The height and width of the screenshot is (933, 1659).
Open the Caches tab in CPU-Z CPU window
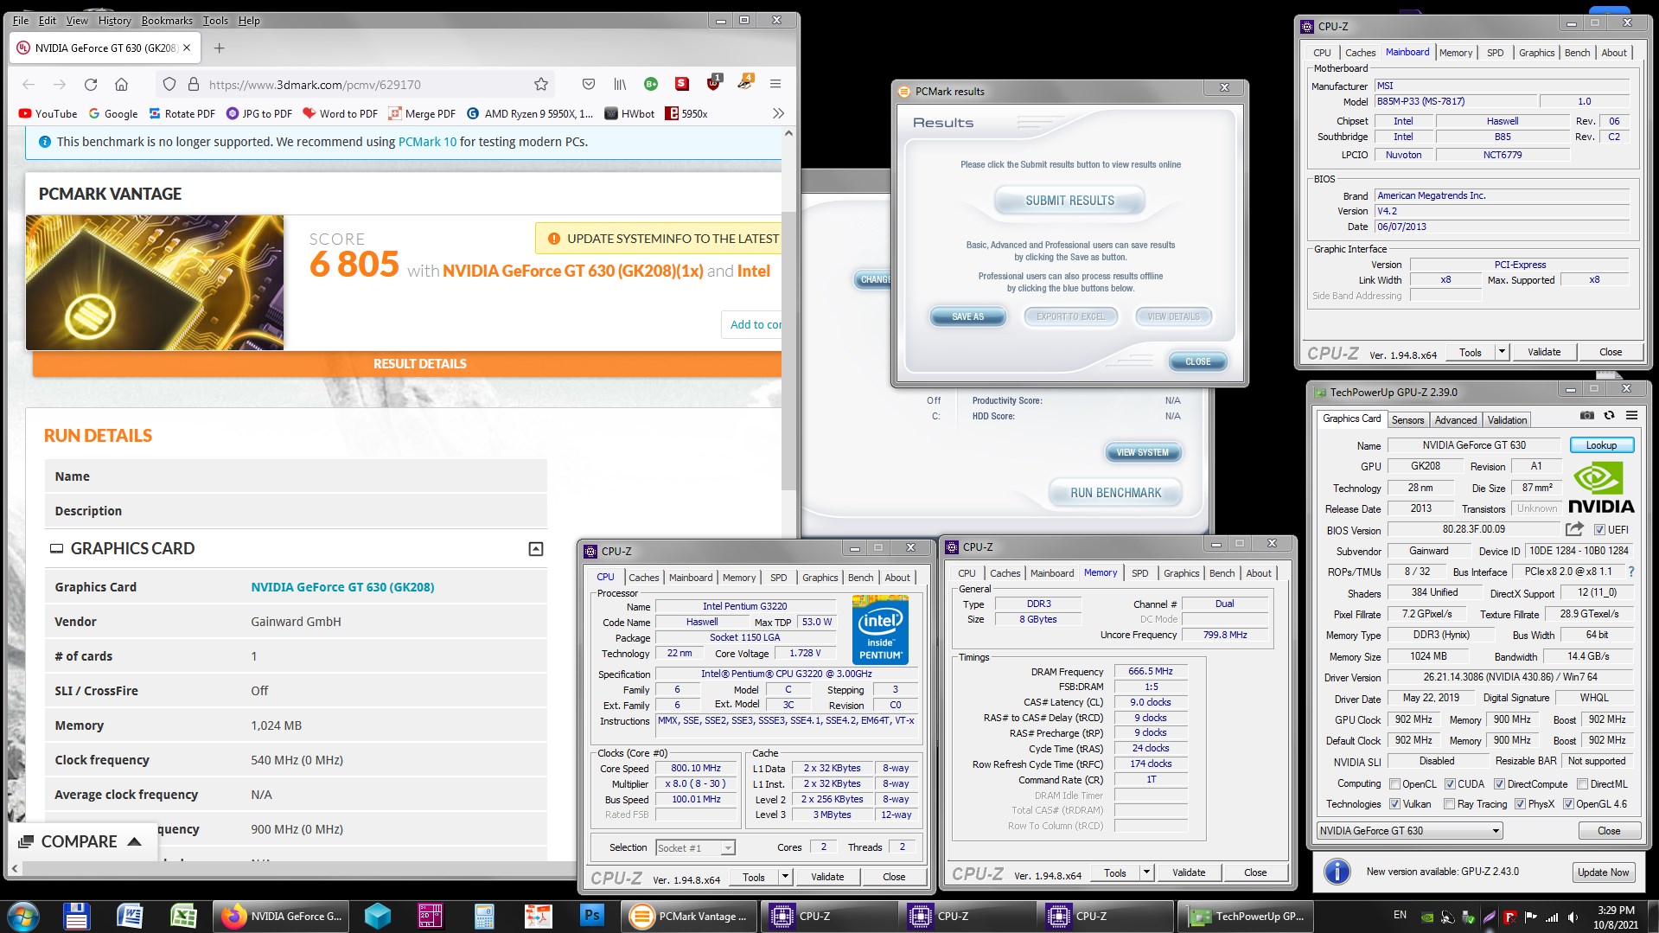(643, 578)
